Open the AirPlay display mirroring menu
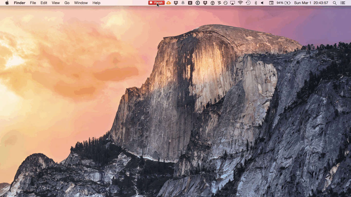This screenshot has width=351, height=197. [x=233, y=3]
